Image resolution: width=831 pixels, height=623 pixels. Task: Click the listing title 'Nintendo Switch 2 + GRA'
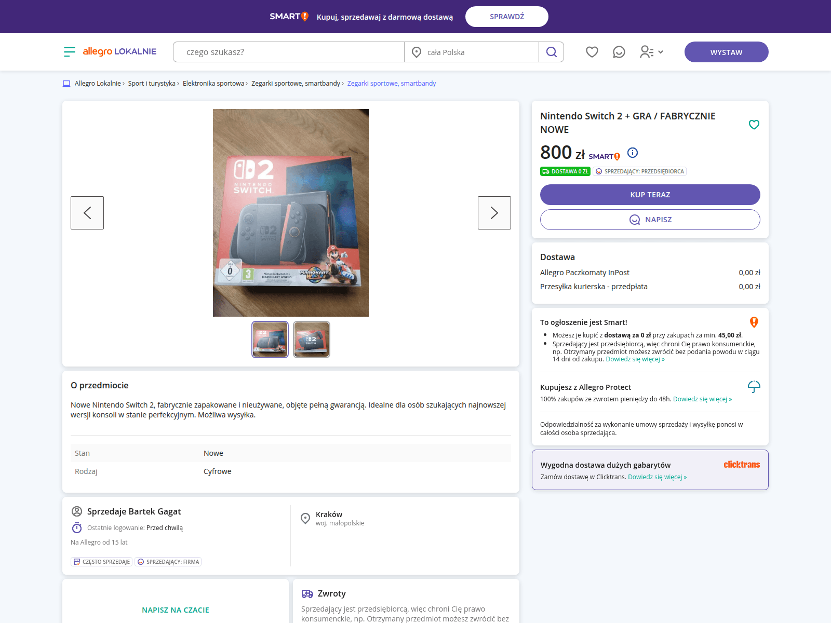[x=628, y=123]
